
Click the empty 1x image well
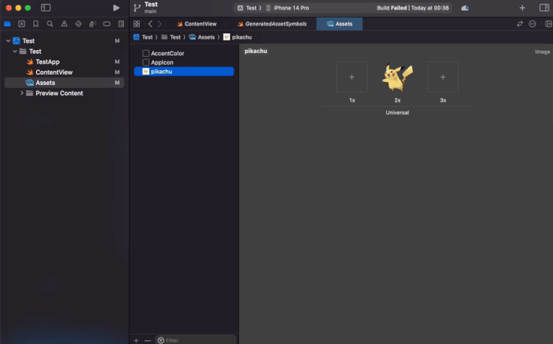(352, 77)
